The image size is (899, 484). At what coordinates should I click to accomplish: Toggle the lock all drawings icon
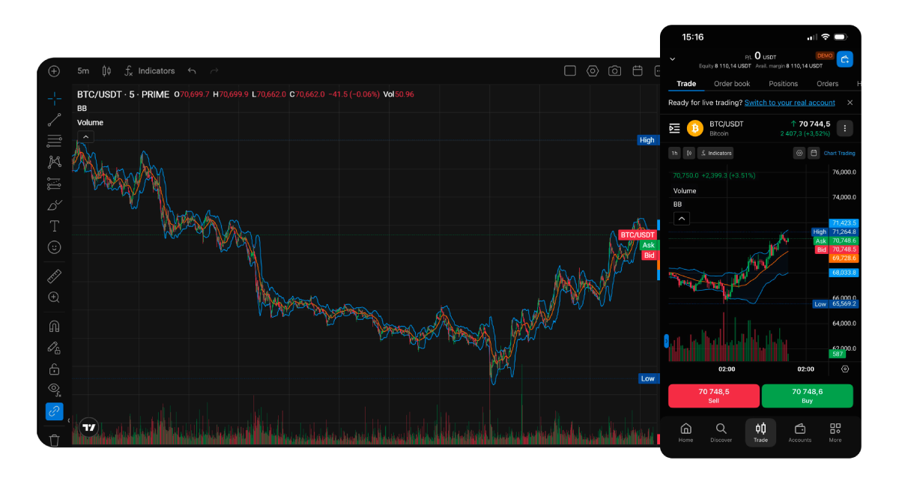54,369
